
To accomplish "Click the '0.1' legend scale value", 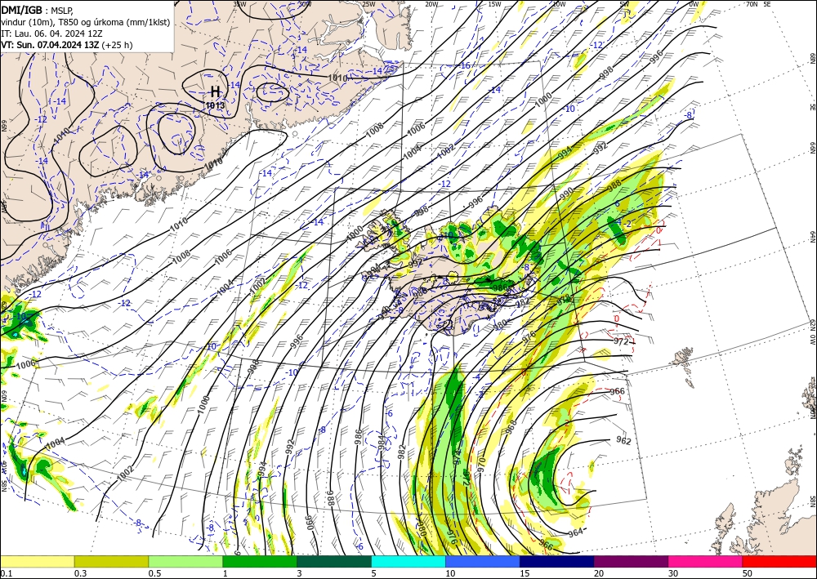I will pyautogui.click(x=7, y=573).
